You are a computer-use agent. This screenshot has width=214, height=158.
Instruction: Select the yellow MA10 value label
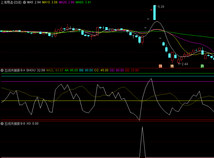coord(50,2)
